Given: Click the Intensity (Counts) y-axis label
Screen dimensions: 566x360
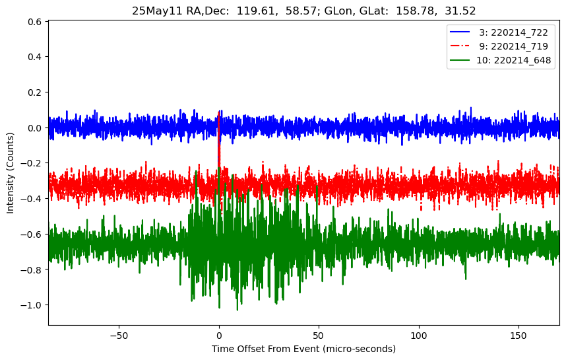Looking at the screenshot, I should click(10, 173).
